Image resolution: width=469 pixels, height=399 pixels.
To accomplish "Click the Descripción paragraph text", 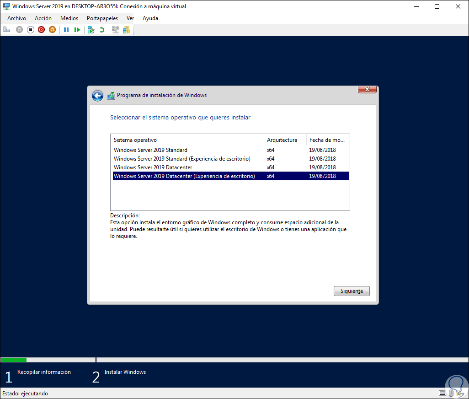I will 229,229.
